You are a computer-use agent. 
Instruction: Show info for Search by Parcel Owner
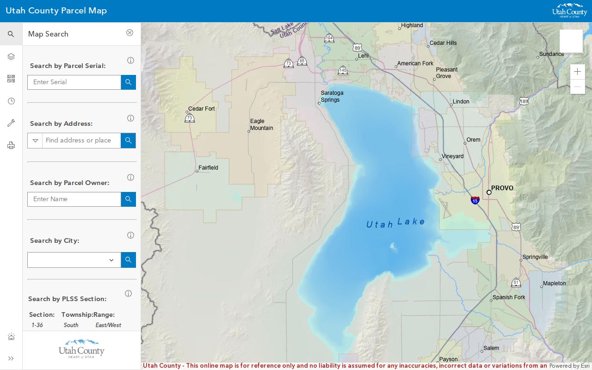pyautogui.click(x=130, y=177)
